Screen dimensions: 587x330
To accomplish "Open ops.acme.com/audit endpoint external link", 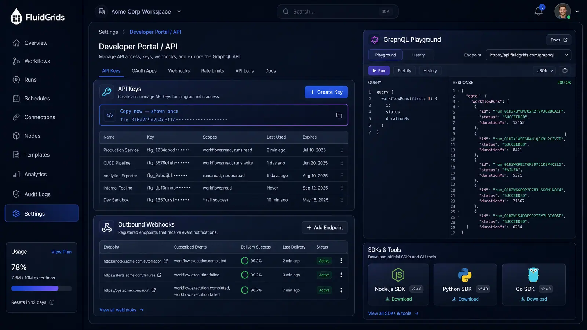I will [x=153, y=290].
